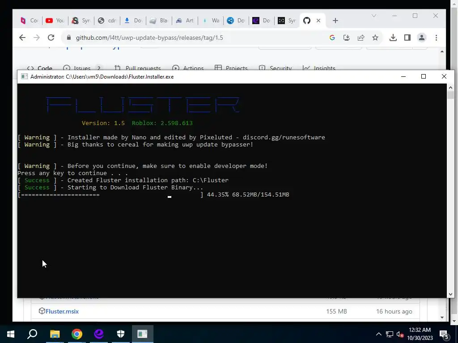
Task: Open the Security tab in GitHub
Action: click(x=275, y=68)
